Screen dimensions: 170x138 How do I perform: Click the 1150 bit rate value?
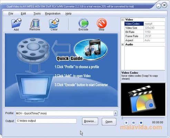pos(148,32)
